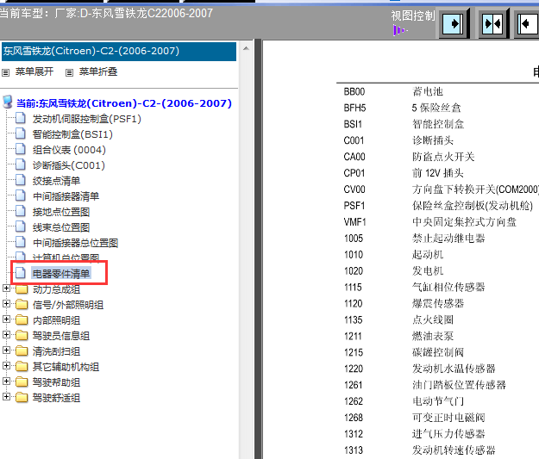This screenshot has height=459, width=539.
Task: Click the split-center view control button
Action: click(493, 24)
